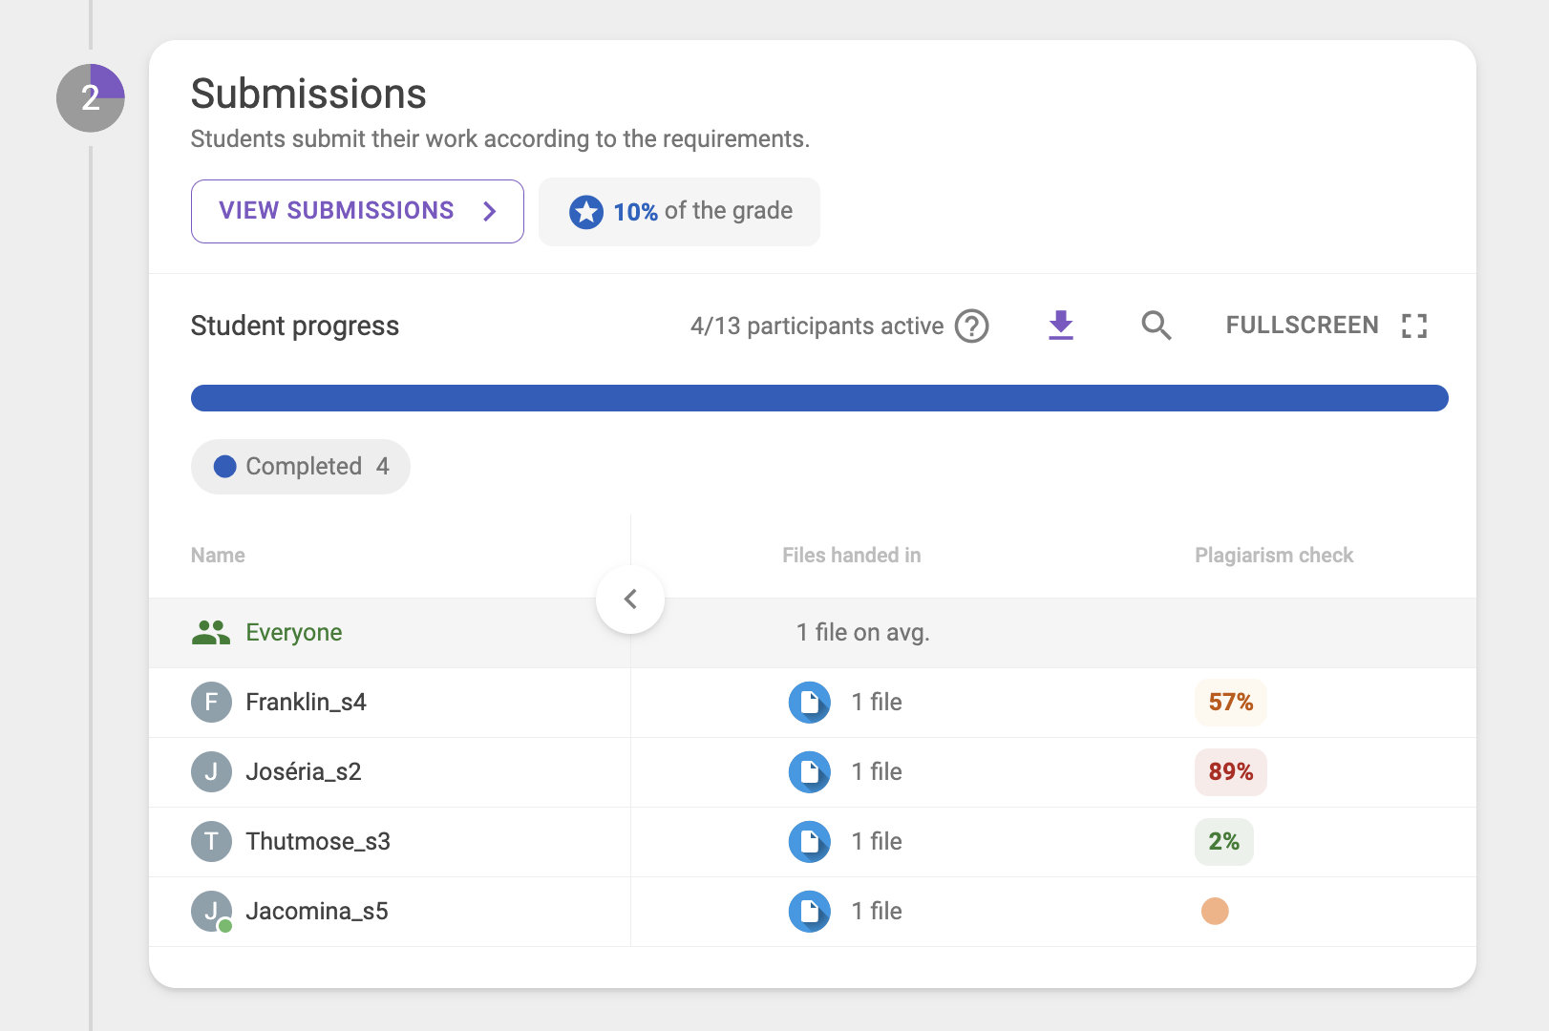Collapse the name column with the chevron
The height and width of the screenshot is (1031, 1549).
point(630,600)
